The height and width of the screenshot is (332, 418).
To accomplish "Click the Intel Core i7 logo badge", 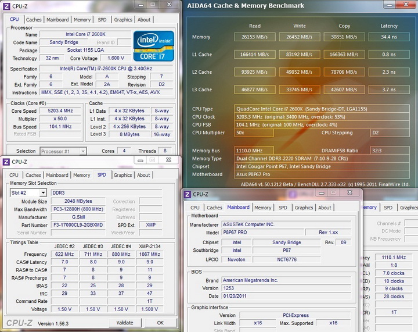I will [153, 46].
